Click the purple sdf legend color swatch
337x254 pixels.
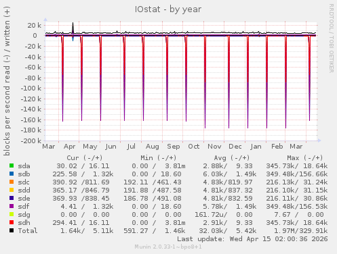click(12, 206)
